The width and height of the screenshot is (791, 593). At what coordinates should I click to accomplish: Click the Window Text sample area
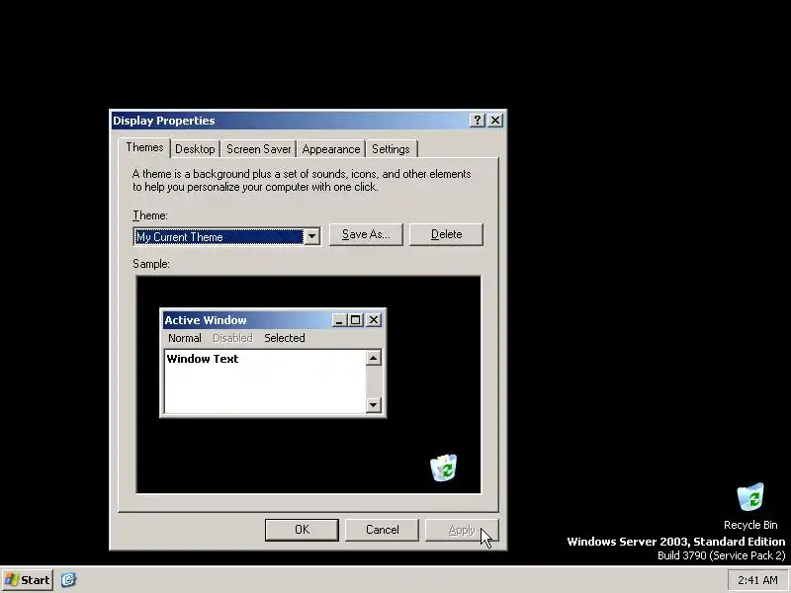[265, 381]
